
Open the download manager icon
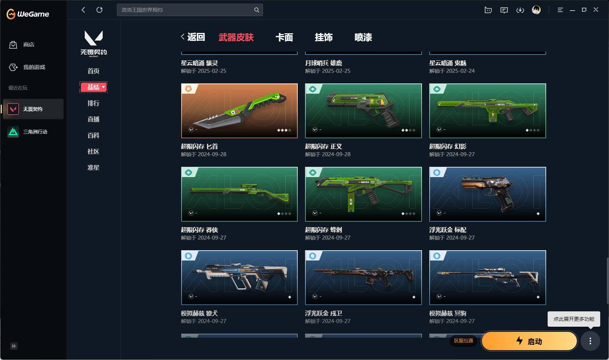520,10
